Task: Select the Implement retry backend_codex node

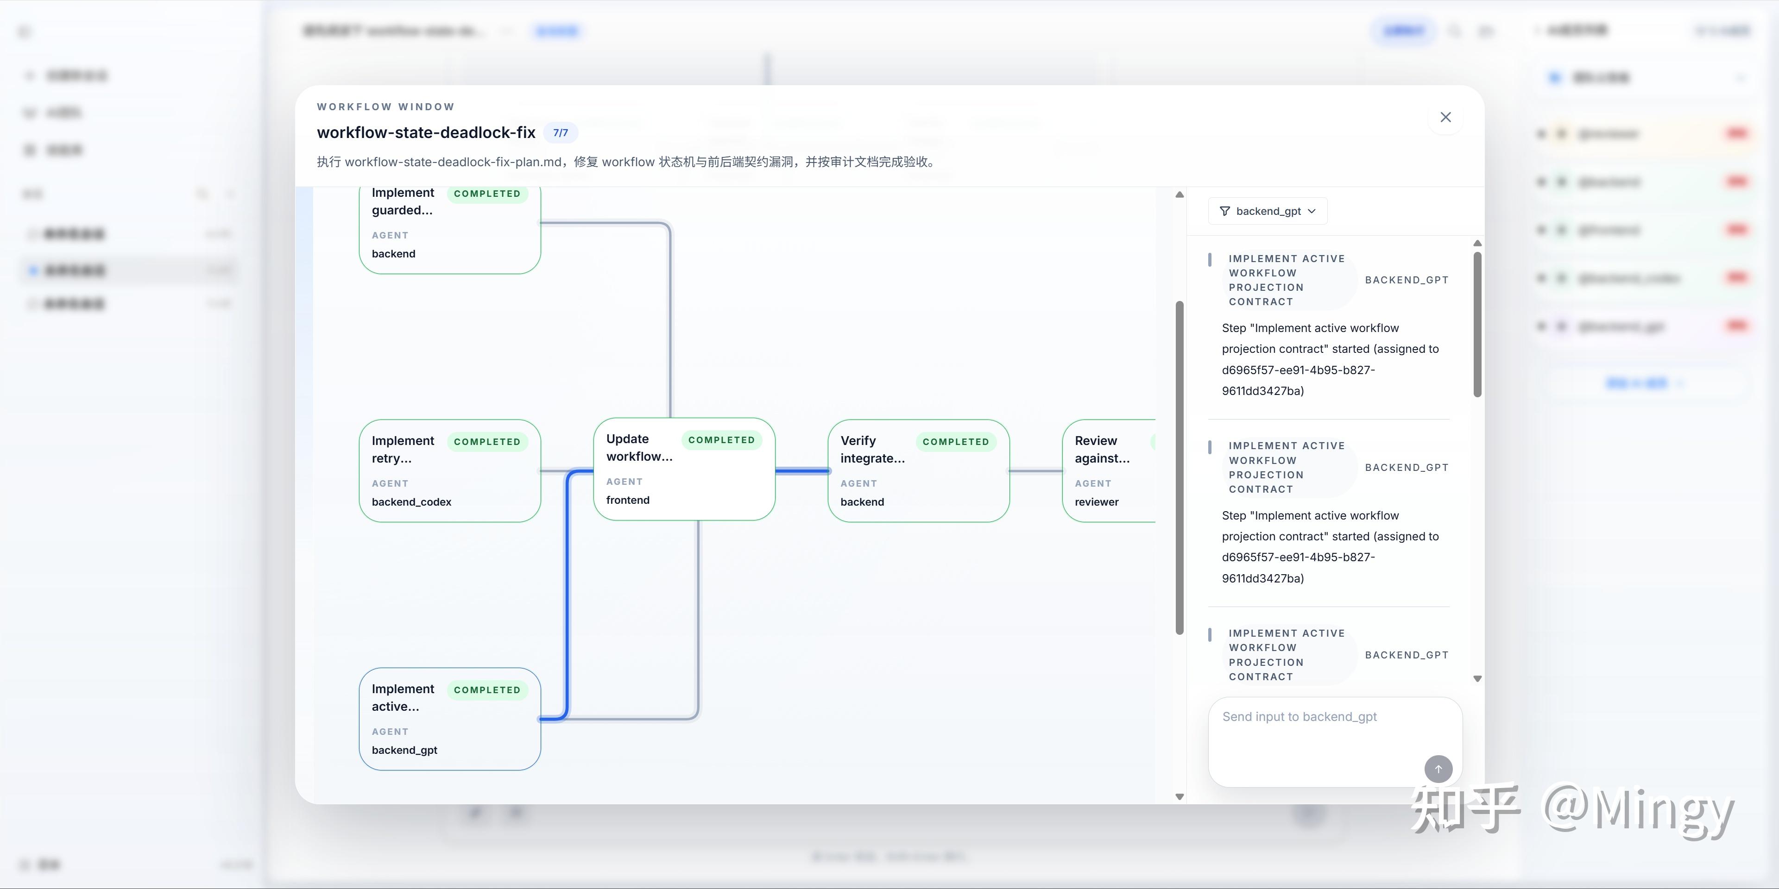Action: [449, 471]
